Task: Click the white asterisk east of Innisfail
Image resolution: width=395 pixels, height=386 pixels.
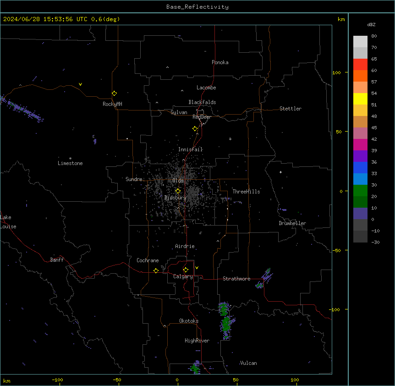Action: pyautogui.click(x=230, y=139)
